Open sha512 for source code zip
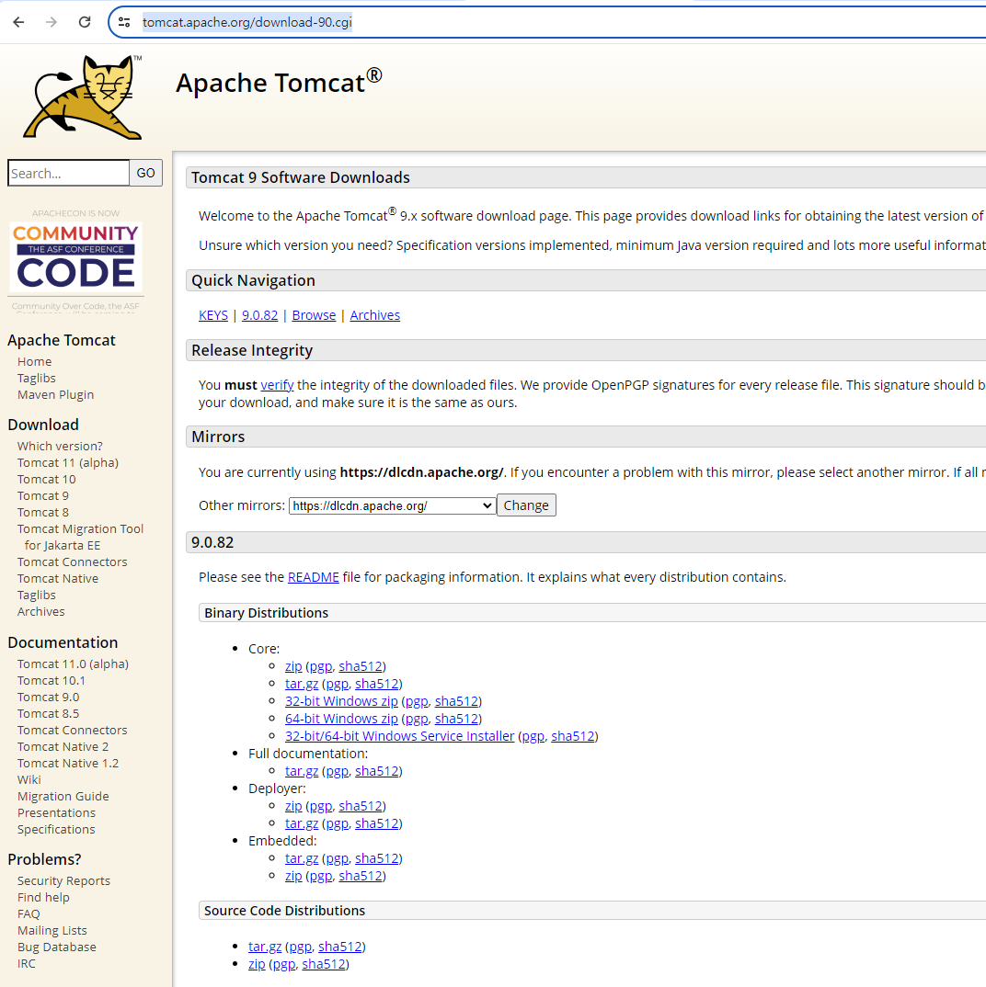Viewport: 986px width, 987px height. [x=324, y=964]
